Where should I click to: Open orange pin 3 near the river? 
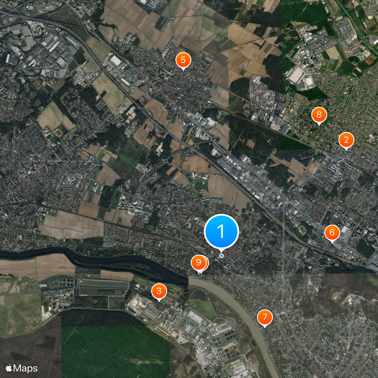tap(159, 291)
